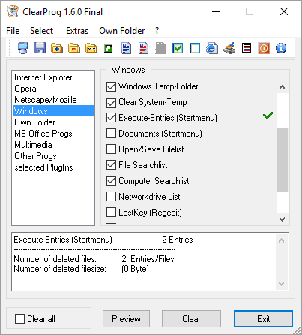Close the ClearProg window
Image resolution: width=302 pixels, height=335 pixels.
coord(284,11)
